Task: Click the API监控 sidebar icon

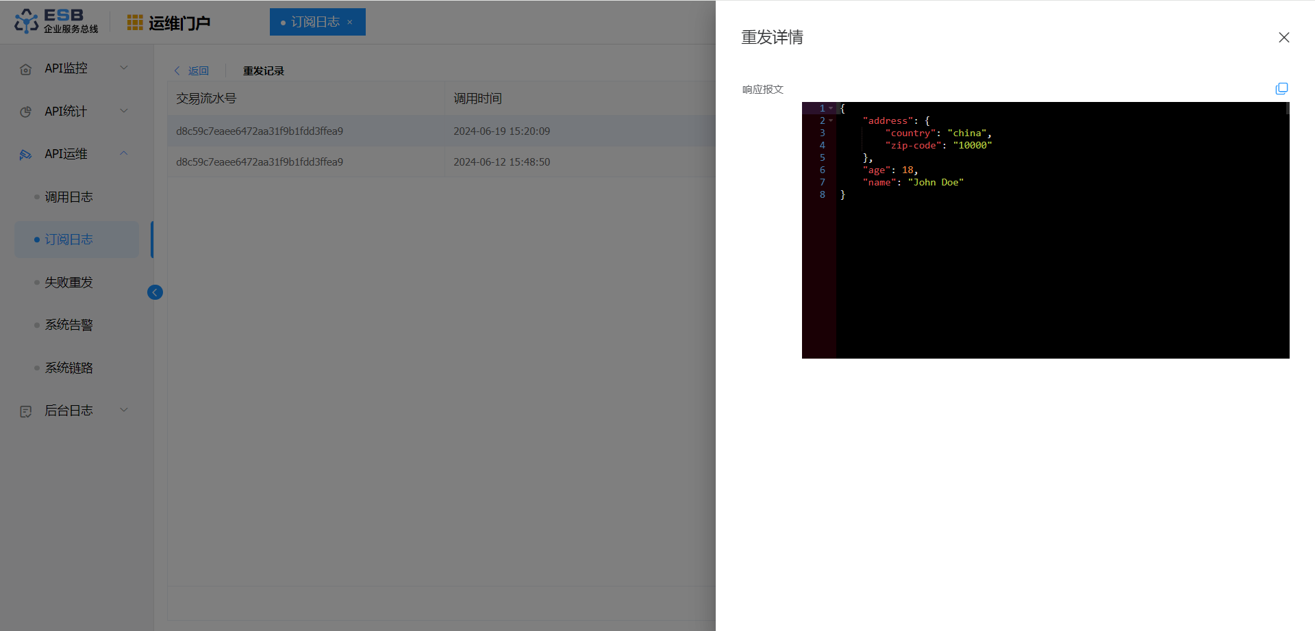Action: 26,69
